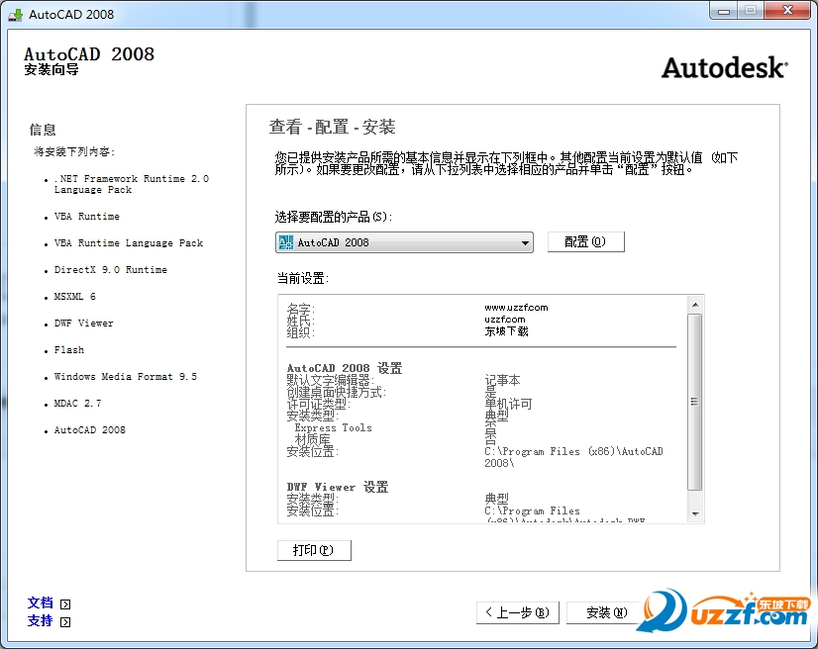
Task: Click the AutoCAD installer title bar icon
Action: 16,14
